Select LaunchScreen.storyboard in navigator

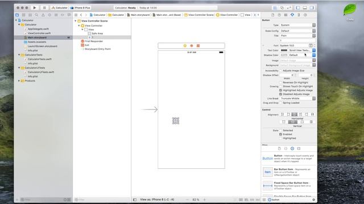click(x=42, y=46)
